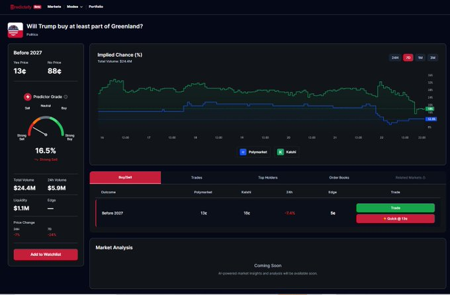Open the Markets navigation item

[54, 6]
